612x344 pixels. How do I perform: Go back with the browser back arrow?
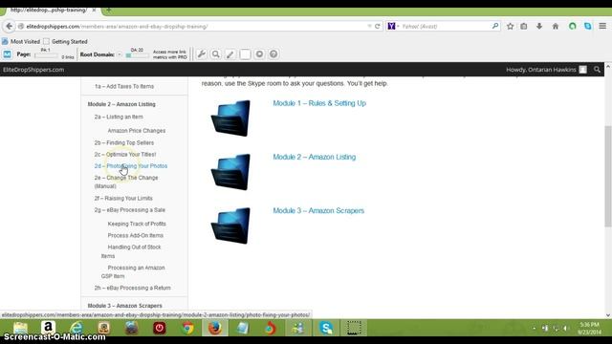coord(9,27)
